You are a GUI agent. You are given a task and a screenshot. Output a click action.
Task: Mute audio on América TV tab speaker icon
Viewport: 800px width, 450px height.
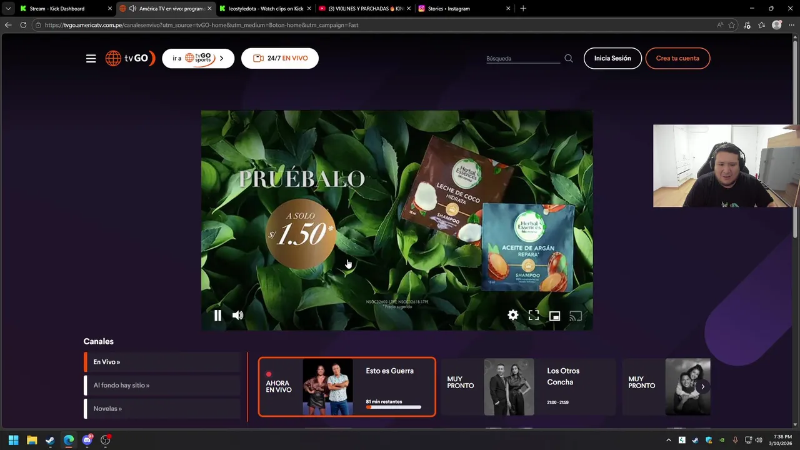pos(132,9)
